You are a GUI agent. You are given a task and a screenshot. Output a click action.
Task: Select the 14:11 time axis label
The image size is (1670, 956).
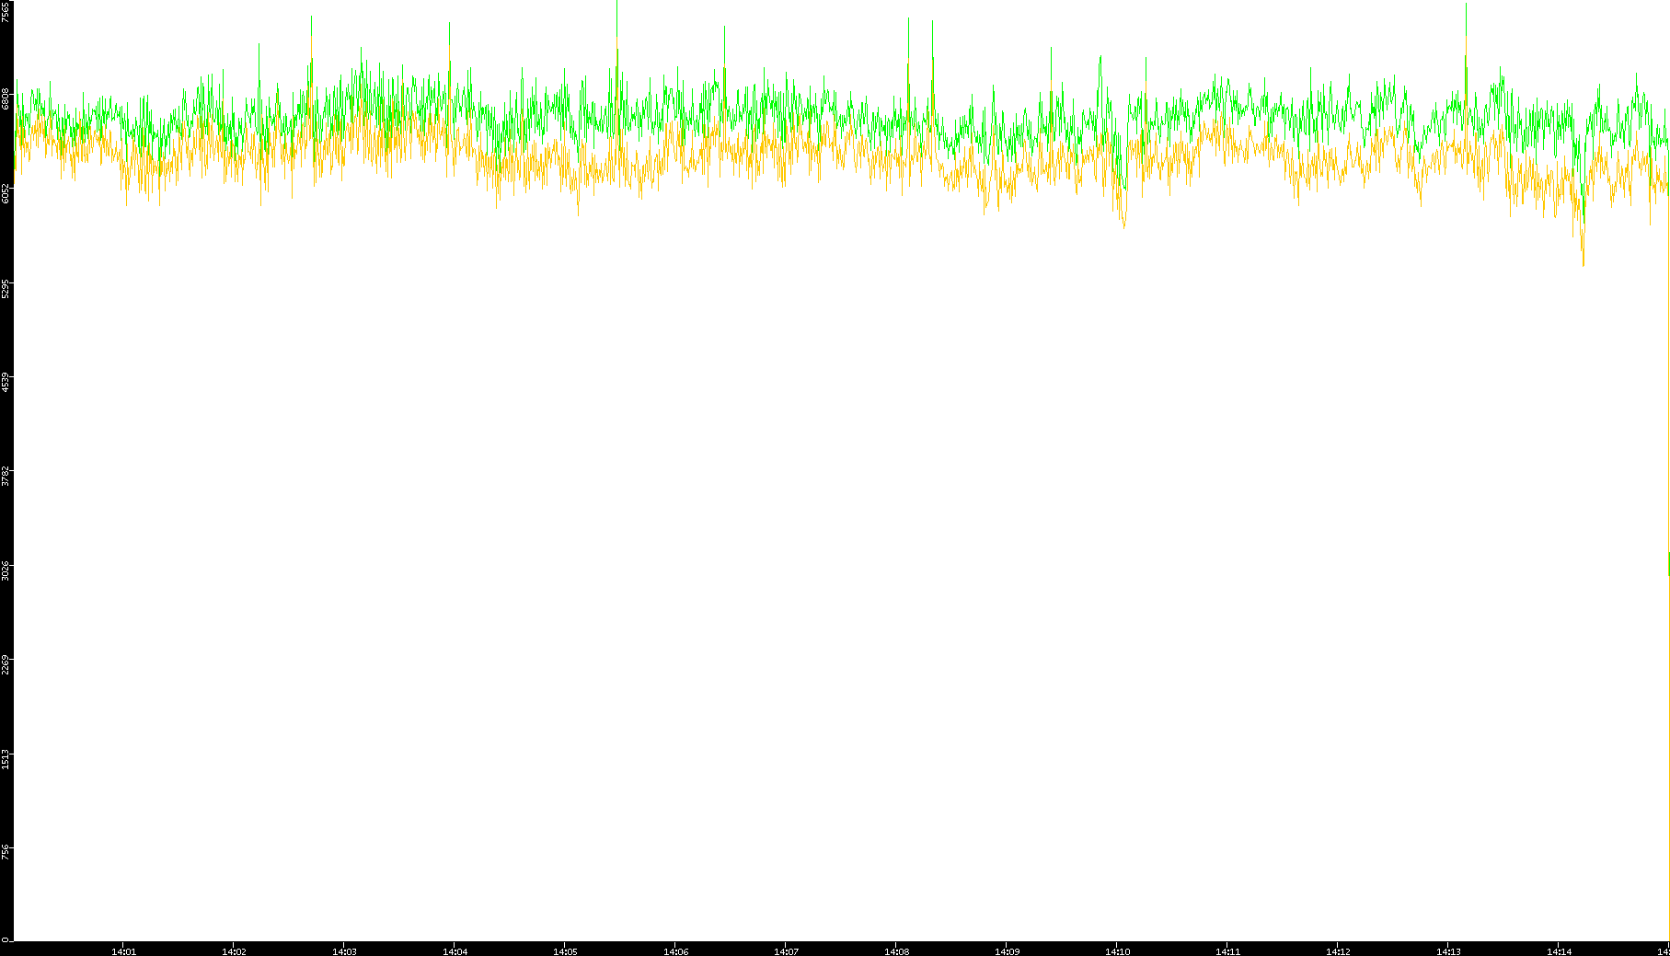point(1227,951)
